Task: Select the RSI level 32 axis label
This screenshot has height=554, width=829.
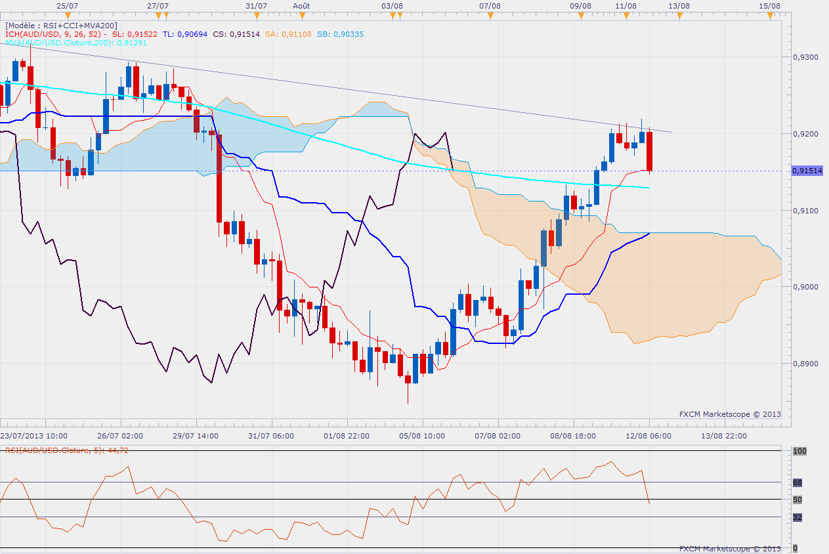Action: 797,517
